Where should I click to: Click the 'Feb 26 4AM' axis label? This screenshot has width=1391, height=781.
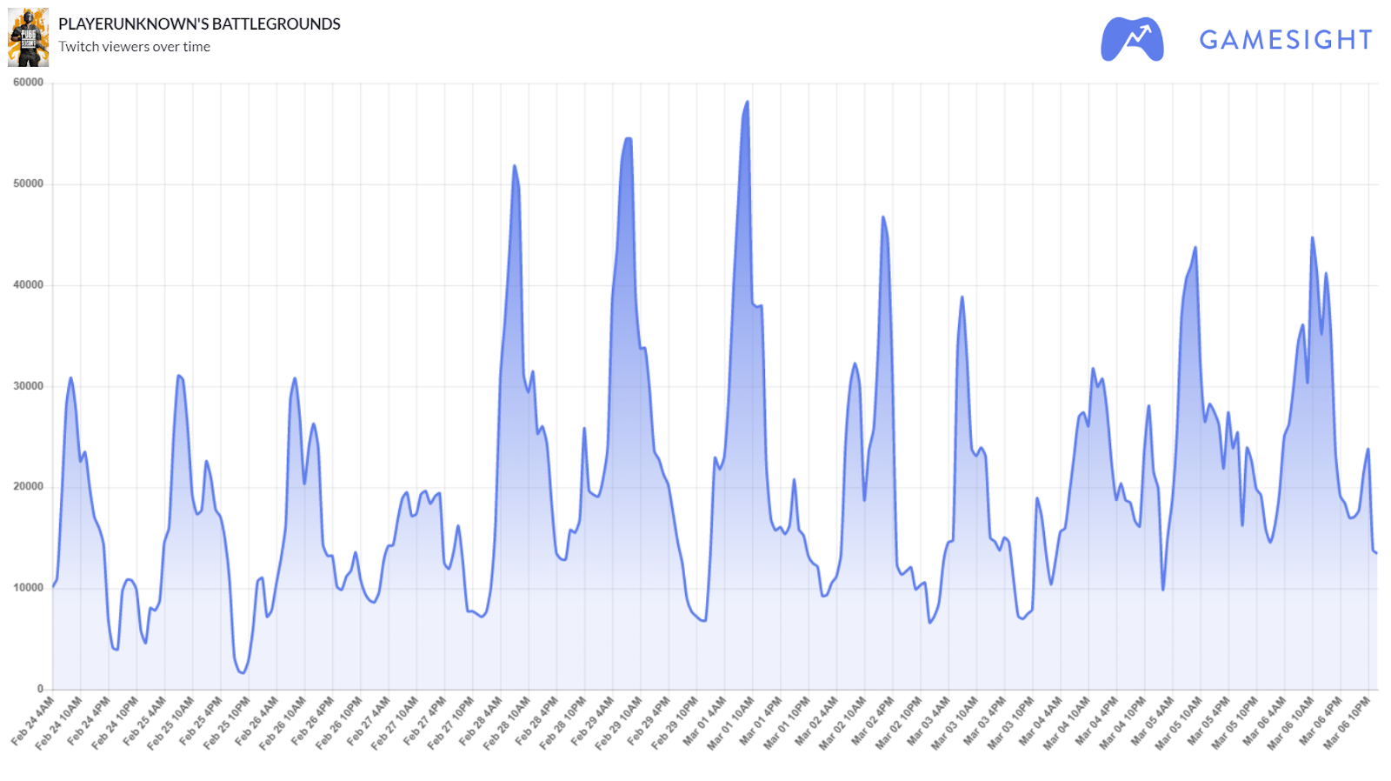click(x=256, y=721)
